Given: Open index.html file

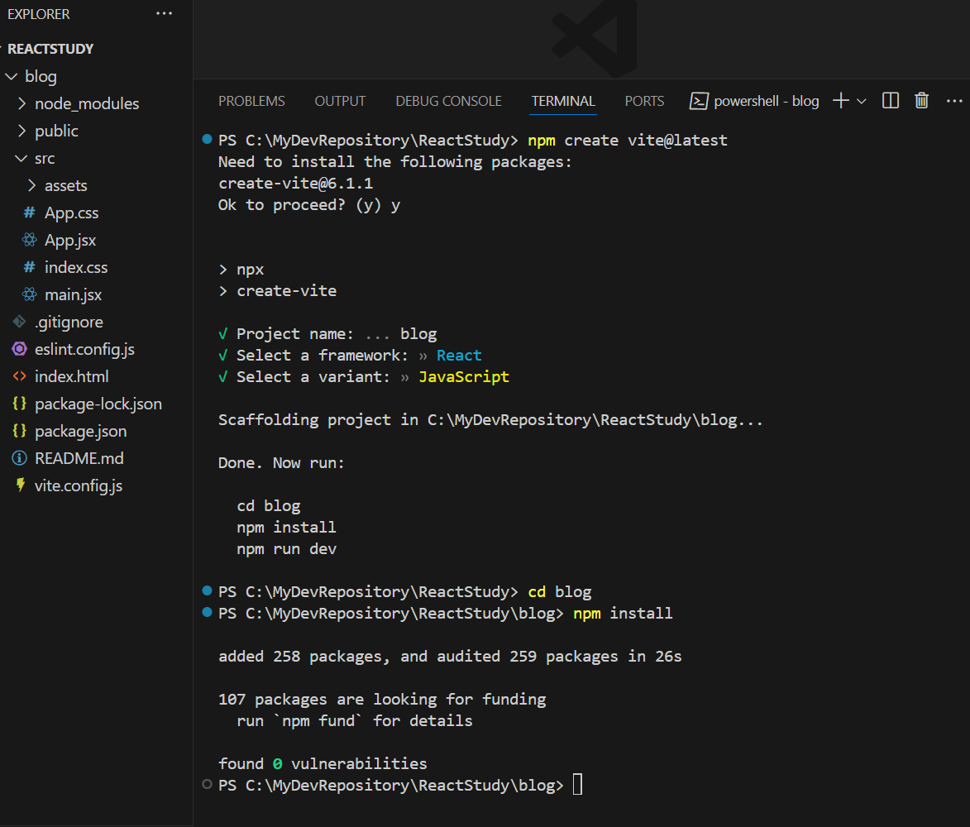Looking at the screenshot, I should click(x=72, y=376).
